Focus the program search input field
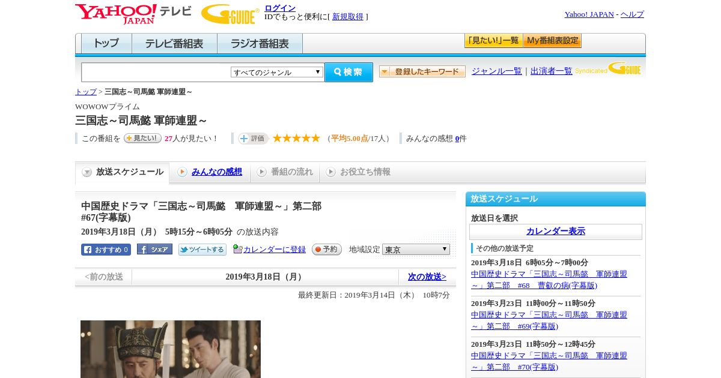The height and width of the screenshot is (378, 721). tap(156, 72)
